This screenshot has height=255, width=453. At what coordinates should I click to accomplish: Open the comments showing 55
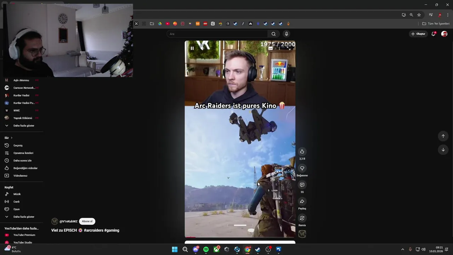click(x=302, y=185)
